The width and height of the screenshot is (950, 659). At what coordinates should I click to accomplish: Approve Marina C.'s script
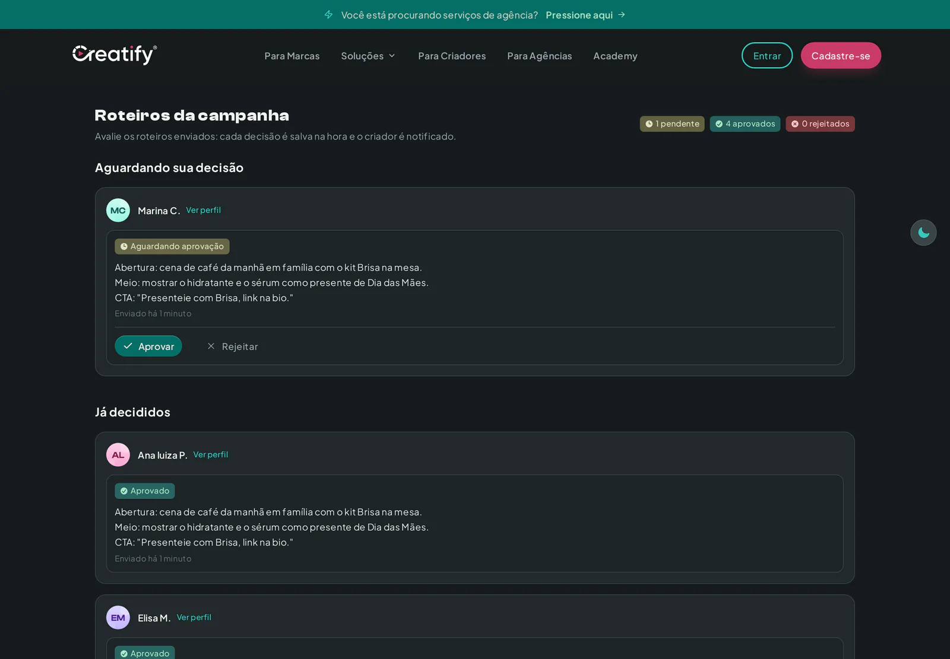[148, 346]
